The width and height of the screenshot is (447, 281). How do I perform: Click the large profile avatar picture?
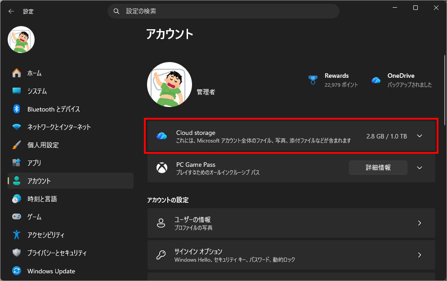(x=170, y=85)
